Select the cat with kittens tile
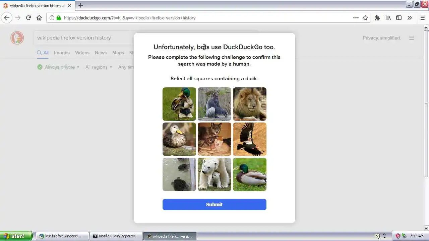Screen dimensions: 429x241 (214, 139)
